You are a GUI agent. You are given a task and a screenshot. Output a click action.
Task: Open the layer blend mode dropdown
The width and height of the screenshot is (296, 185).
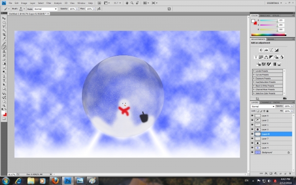pos(263,107)
